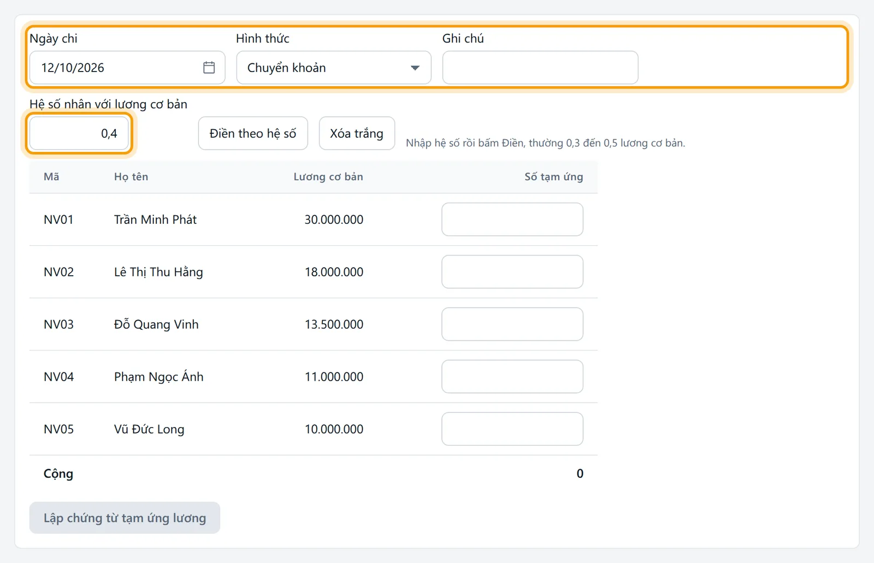Select employee code NV01

coord(58,220)
